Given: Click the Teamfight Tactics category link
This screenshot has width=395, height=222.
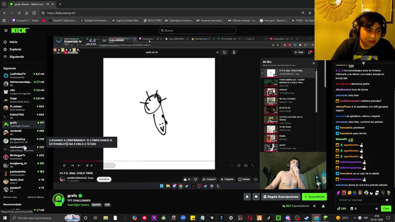Looking at the screenshot, I should point(78,205).
